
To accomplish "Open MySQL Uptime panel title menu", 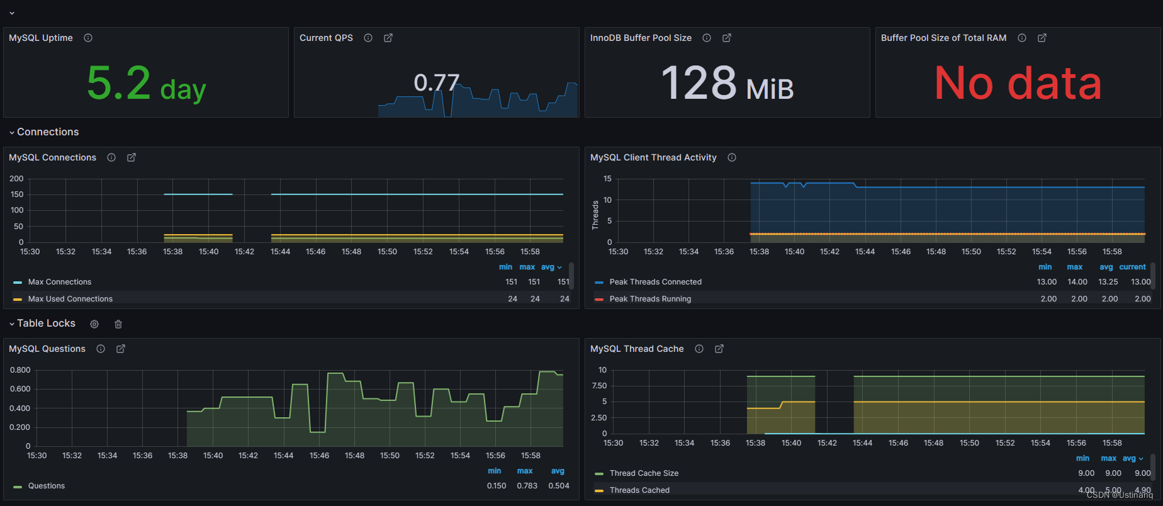I will [41, 38].
